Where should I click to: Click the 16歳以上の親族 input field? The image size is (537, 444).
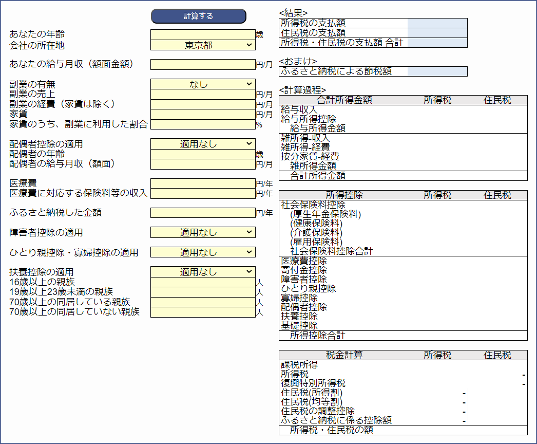[203, 282]
